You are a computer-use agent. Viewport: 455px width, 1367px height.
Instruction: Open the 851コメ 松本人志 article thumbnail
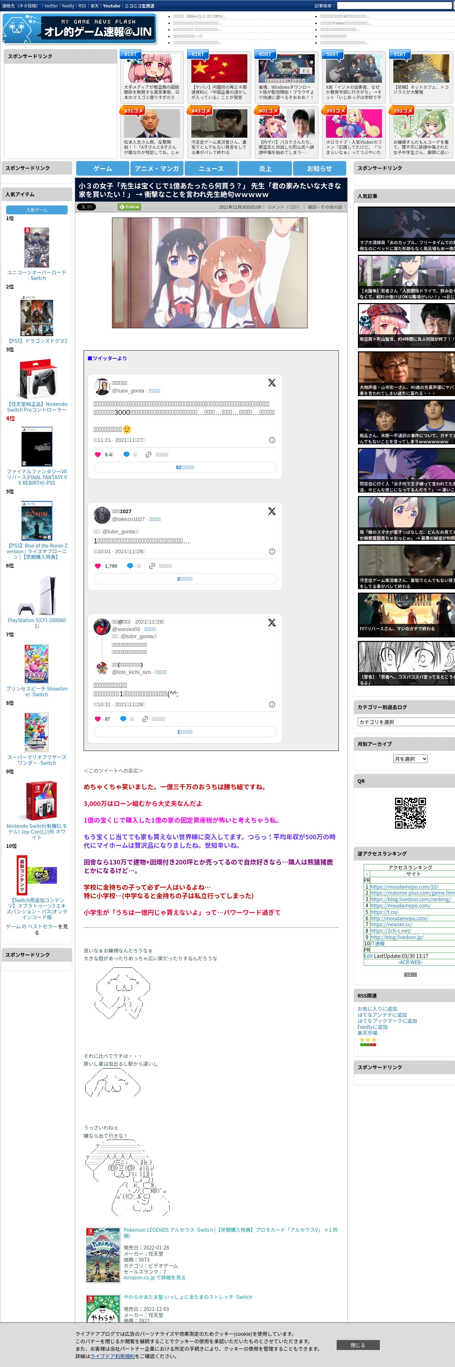pos(152,123)
